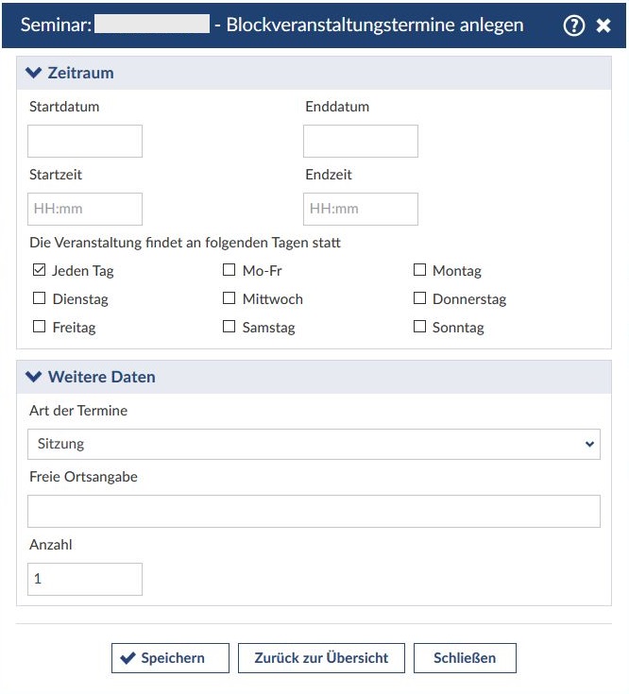Focus the Freie Ortsangabe text field
Viewport: 629px width, 694px height.
(x=314, y=511)
